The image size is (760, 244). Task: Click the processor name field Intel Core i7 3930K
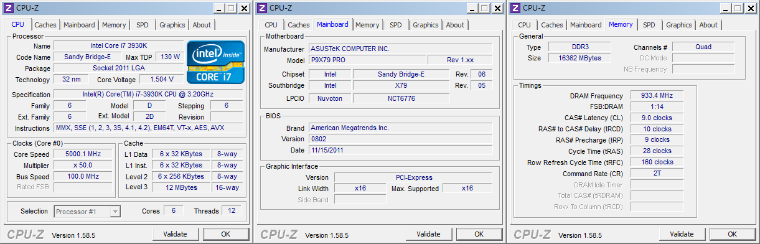pos(119,46)
